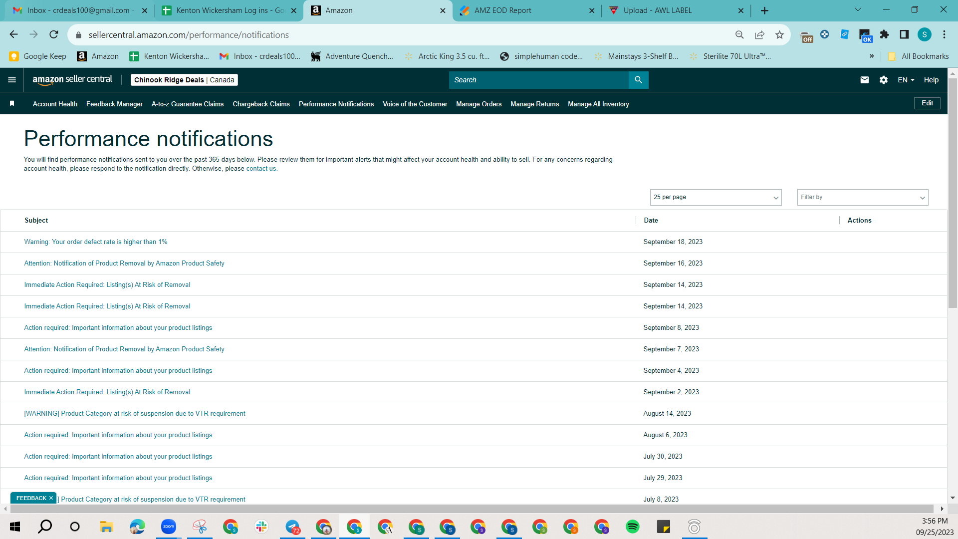Open Zoom from the taskbar

pos(169,527)
